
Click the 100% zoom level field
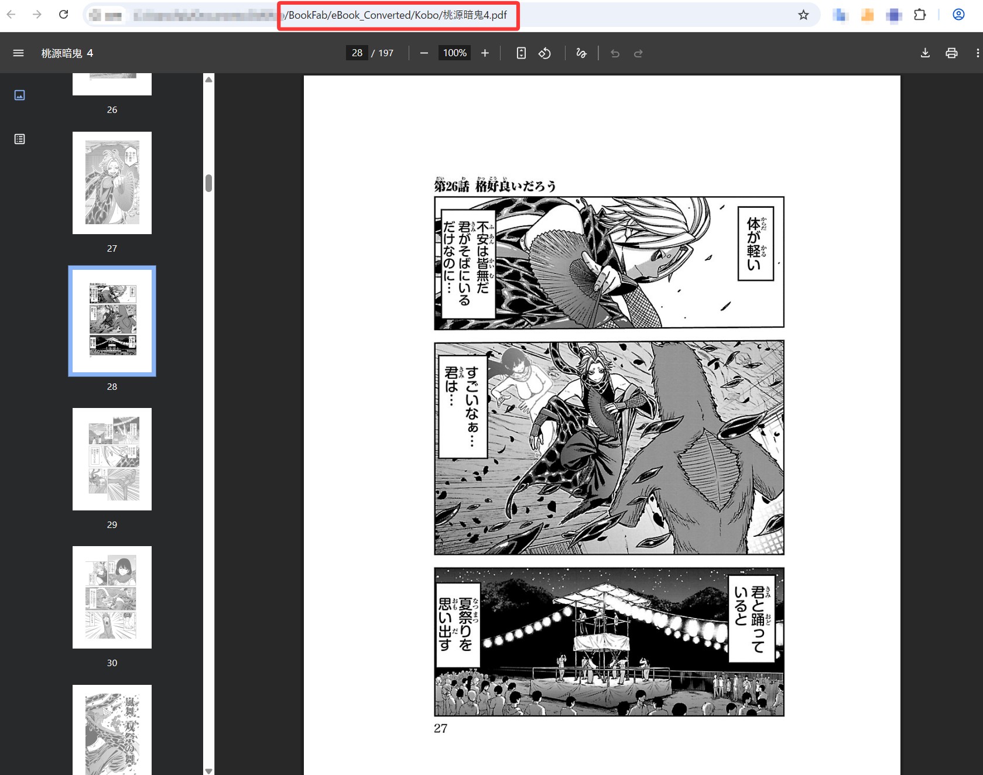click(454, 53)
